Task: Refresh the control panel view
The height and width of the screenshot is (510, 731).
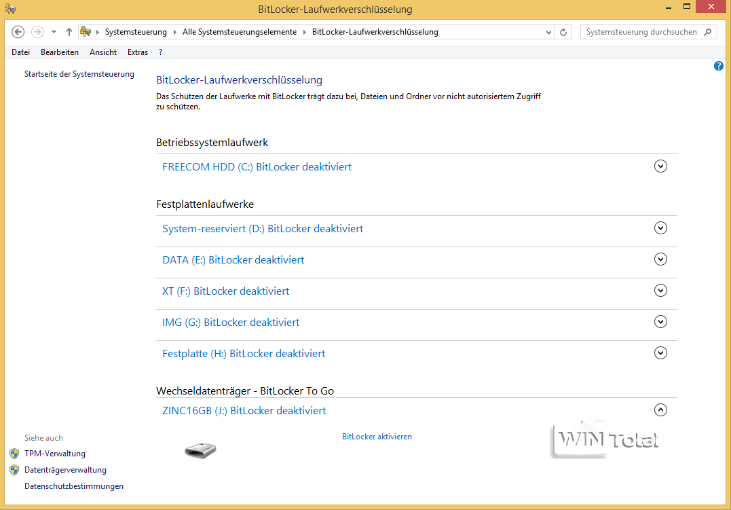Action: click(563, 32)
